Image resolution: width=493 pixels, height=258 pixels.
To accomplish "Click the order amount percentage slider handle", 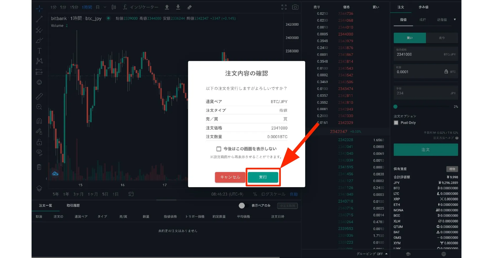I will tap(395, 107).
